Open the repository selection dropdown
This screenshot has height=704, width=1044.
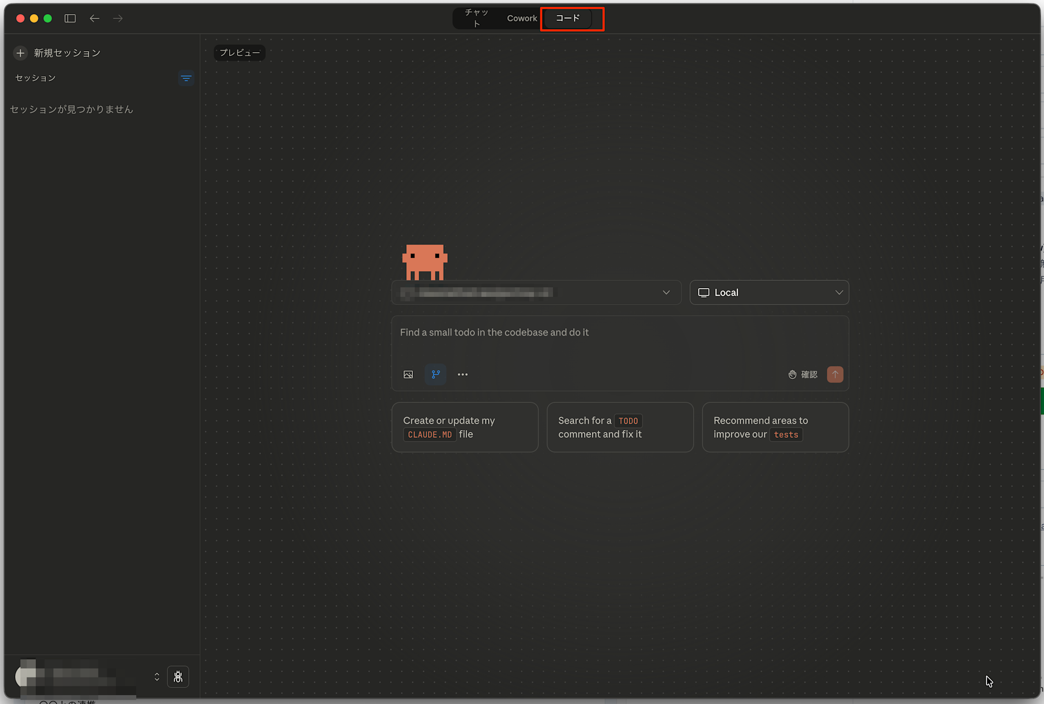point(536,292)
